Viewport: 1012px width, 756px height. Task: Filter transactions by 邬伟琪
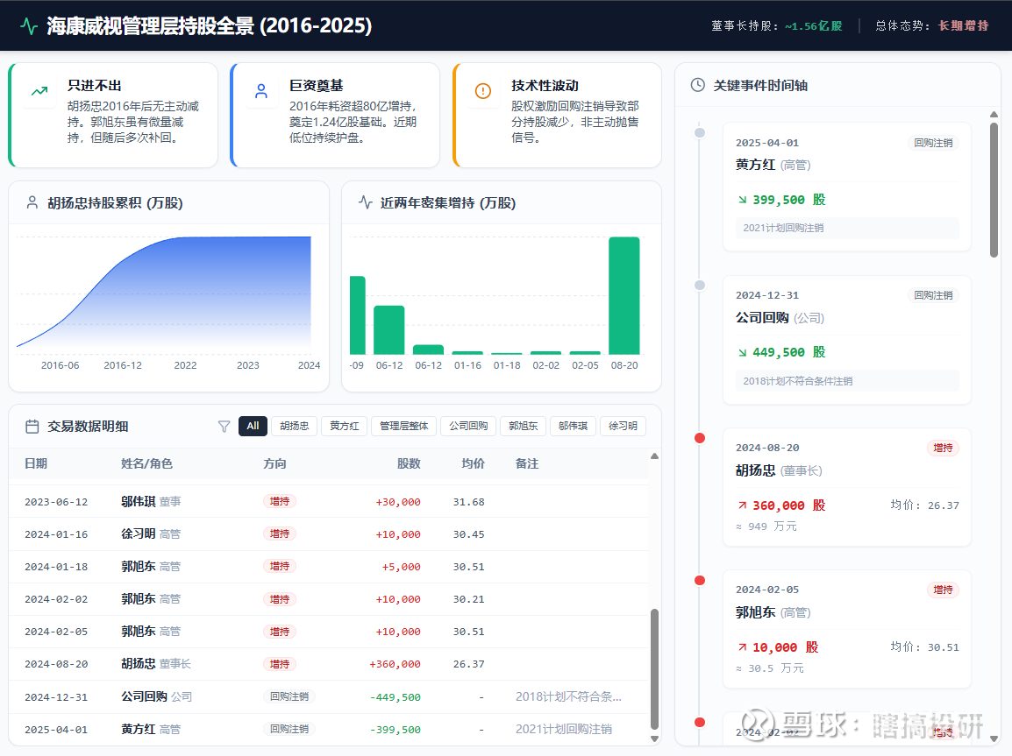click(x=574, y=426)
